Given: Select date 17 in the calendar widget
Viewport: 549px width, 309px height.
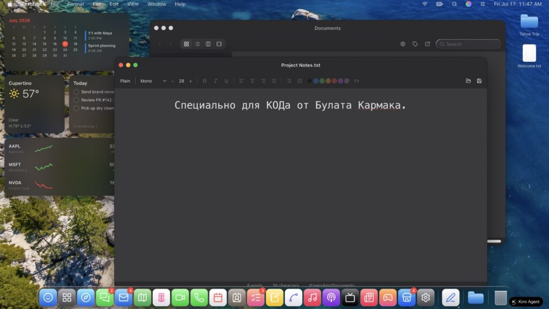Looking at the screenshot, I should [x=65, y=44].
